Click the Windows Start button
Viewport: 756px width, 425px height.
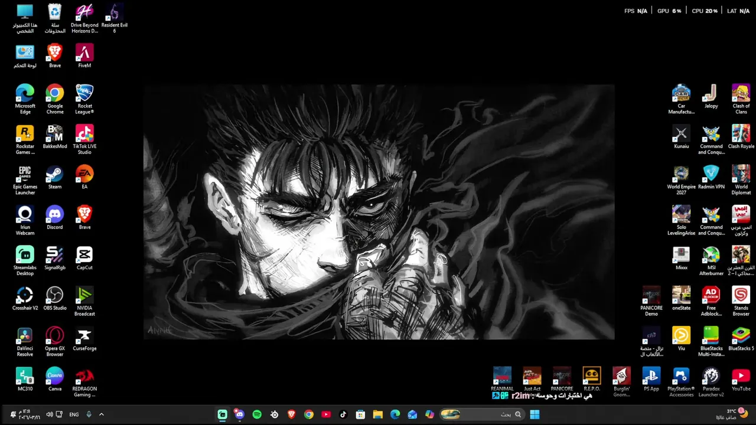pos(535,414)
